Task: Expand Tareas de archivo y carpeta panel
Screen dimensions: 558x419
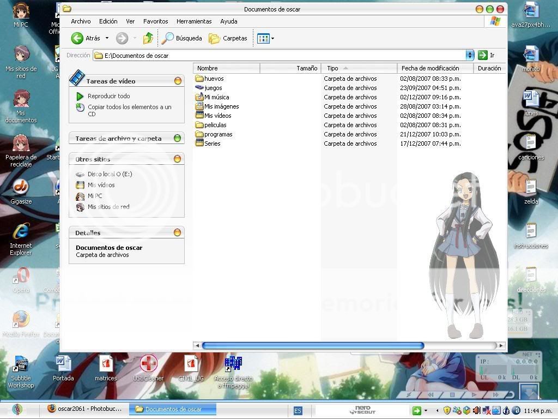Action: click(x=177, y=139)
